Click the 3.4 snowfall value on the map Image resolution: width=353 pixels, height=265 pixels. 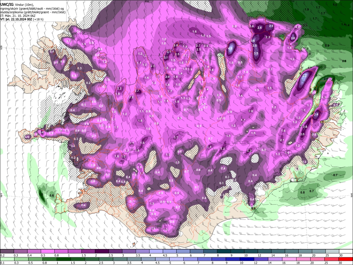coord(316,114)
